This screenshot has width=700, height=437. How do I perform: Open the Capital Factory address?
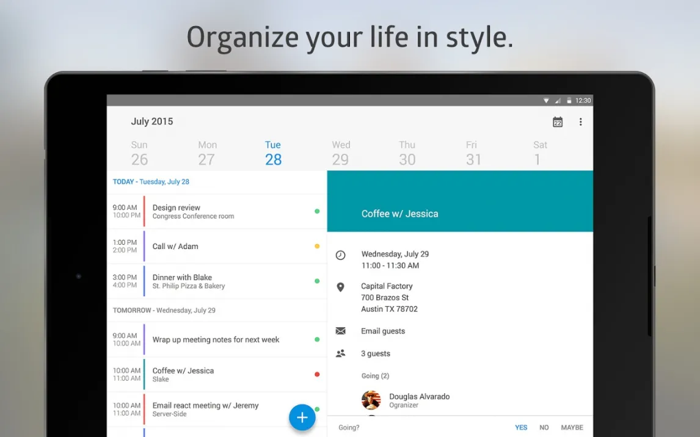point(389,297)
